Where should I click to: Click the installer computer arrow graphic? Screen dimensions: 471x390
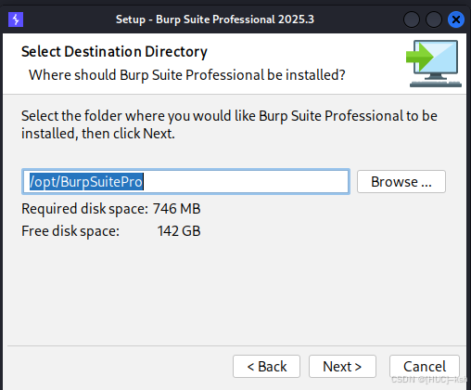coord(434,63)
